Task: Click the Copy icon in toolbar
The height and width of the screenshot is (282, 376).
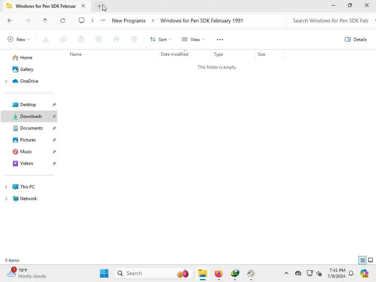Action: pos(64,40)
